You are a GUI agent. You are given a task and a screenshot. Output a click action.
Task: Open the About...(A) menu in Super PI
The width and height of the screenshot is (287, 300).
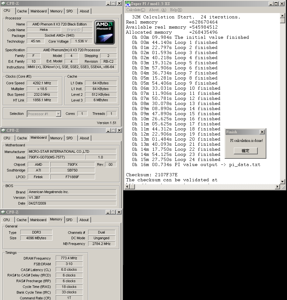[157, 10]
